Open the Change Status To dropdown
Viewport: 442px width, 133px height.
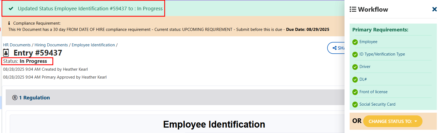[x=392, y=121]
